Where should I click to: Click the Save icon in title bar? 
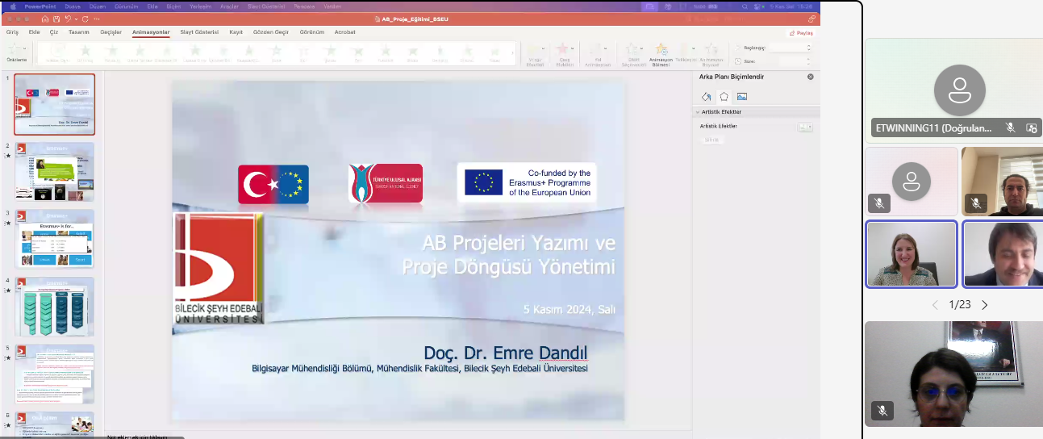(56, 19)
